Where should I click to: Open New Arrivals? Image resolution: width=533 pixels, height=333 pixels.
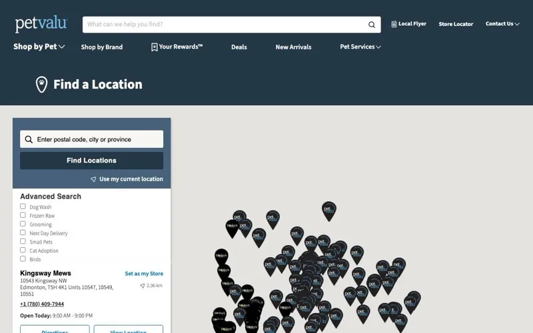293,47
